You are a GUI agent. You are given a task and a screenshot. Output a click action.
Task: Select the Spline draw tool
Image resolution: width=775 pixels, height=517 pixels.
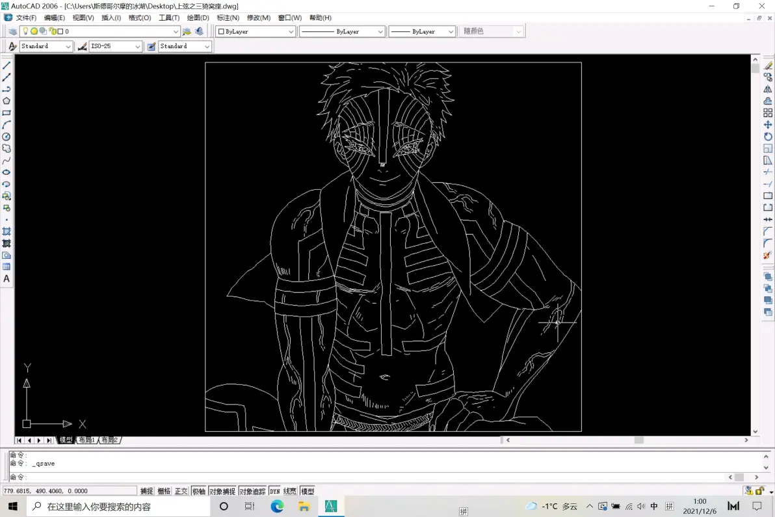(x=7, y=160)
